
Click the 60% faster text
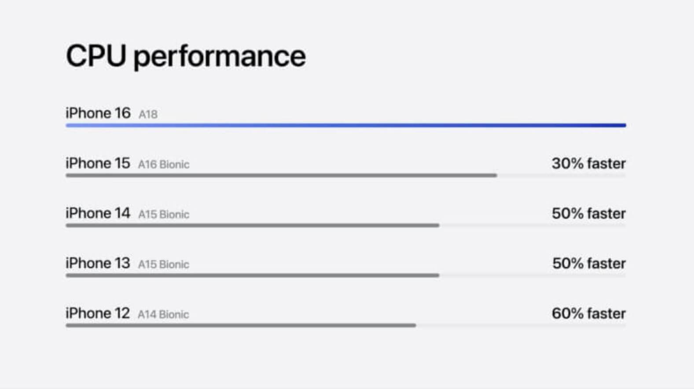(589, 313)
